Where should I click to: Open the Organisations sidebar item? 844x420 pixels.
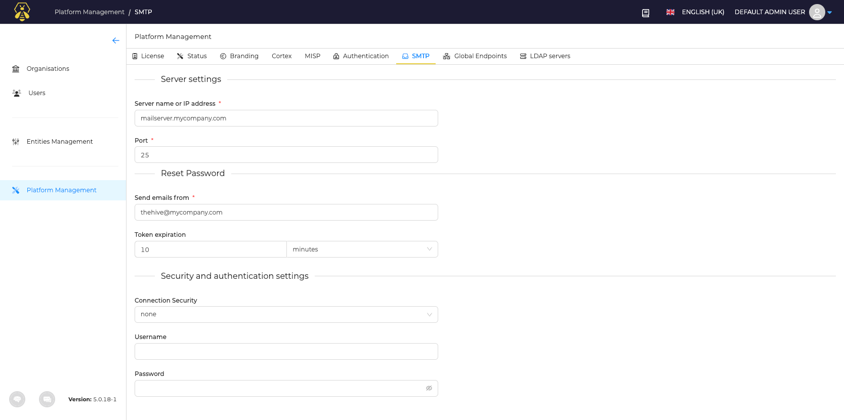pyautogui.click(x=48, y=69)
